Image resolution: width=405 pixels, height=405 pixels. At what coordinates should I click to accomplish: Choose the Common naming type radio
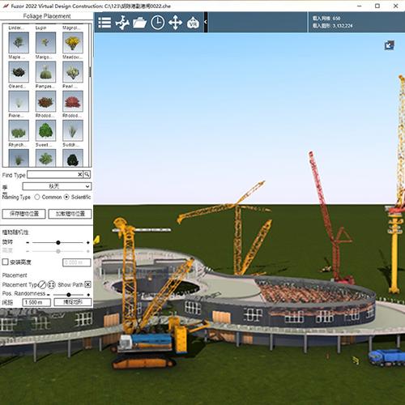[x=37, y=197]
